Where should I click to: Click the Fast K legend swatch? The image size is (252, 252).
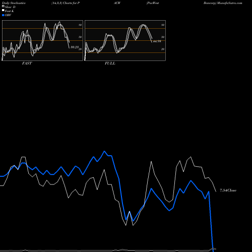point(3,11)
